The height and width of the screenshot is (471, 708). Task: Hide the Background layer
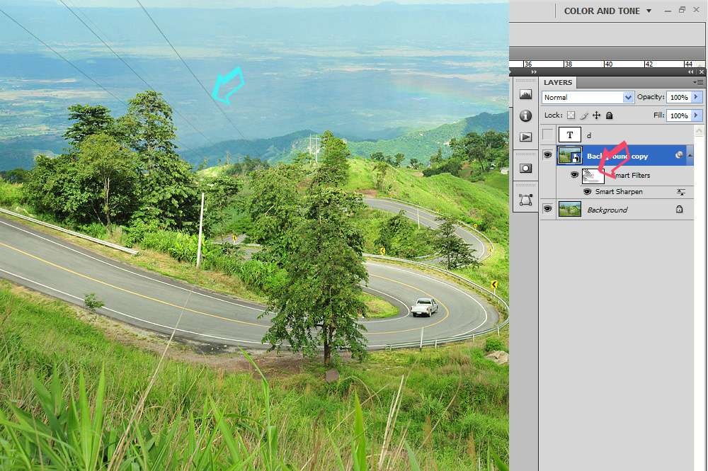tap(547, 210)
